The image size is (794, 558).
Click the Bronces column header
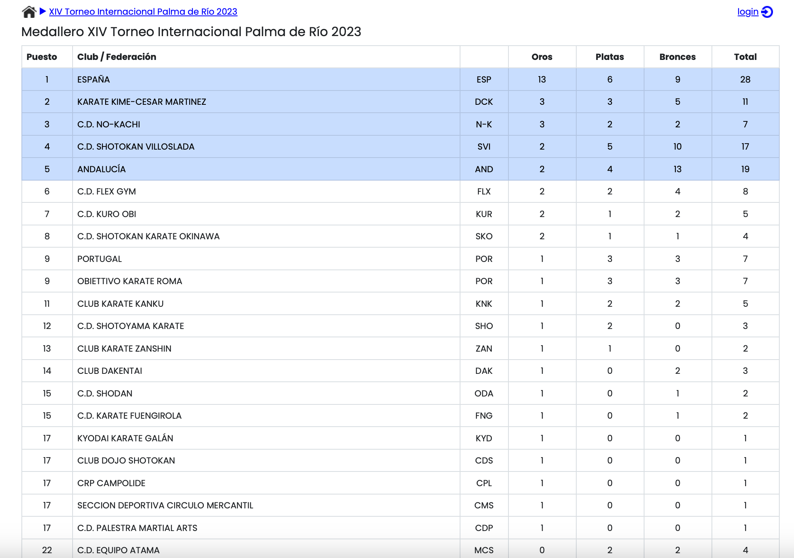(x=677, y=57)
